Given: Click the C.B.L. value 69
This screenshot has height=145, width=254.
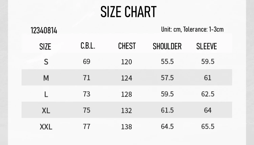Looking at the screenshot, I should pyautogui.click(x=87, y=62).
